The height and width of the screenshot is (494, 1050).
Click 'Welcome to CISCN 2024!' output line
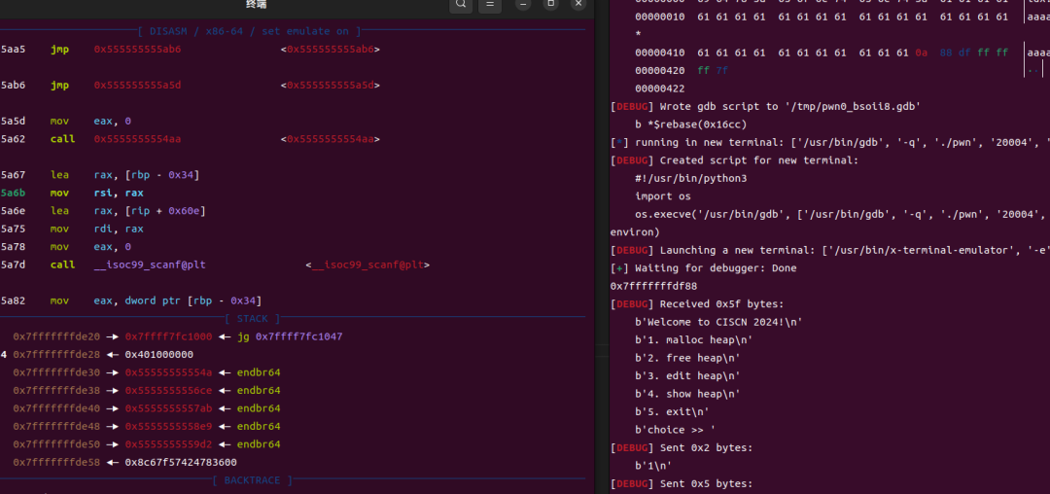(718, 323)
